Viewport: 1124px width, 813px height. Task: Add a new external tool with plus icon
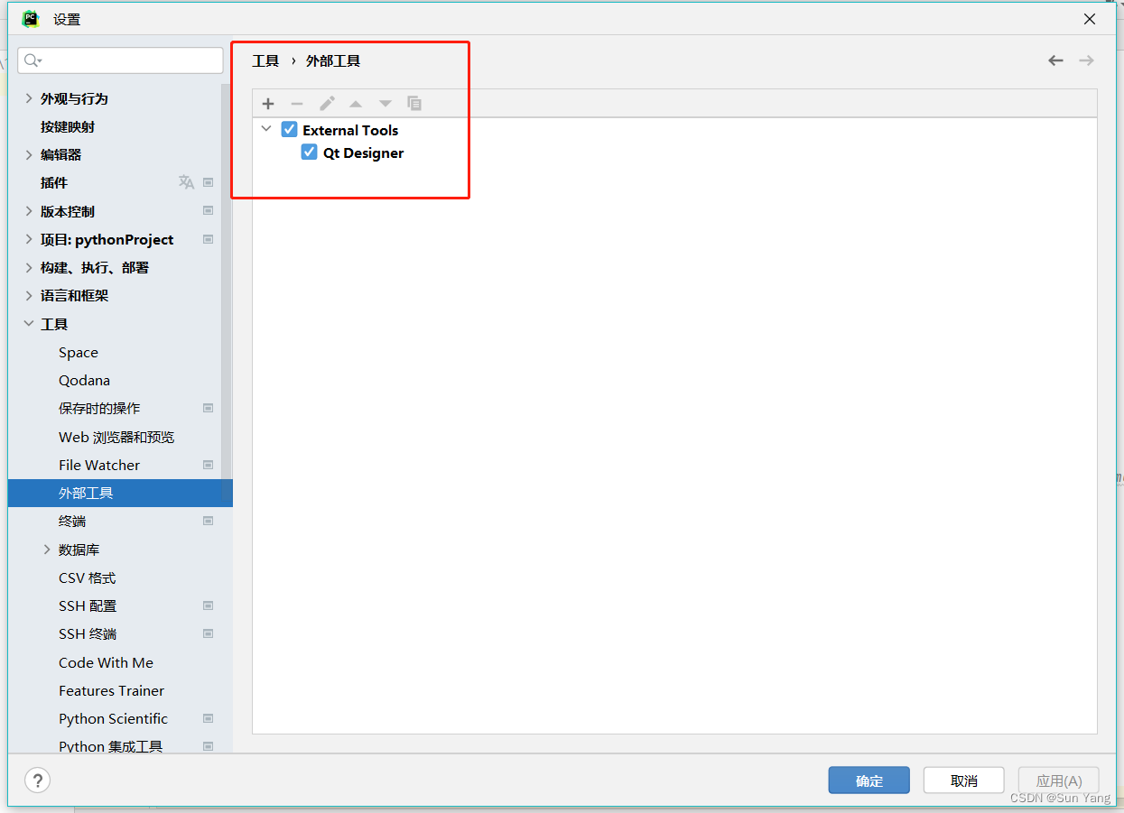pos(268,104)
